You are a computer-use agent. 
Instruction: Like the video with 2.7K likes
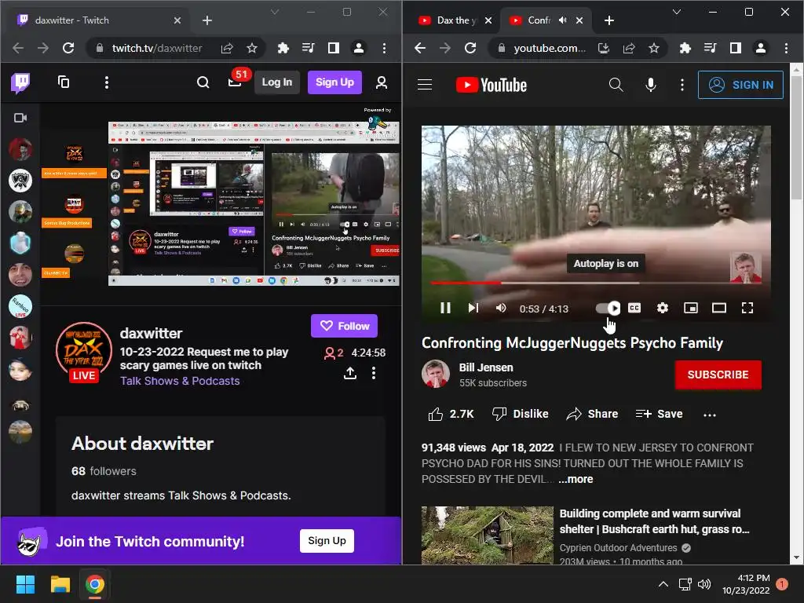pos(451,414)
